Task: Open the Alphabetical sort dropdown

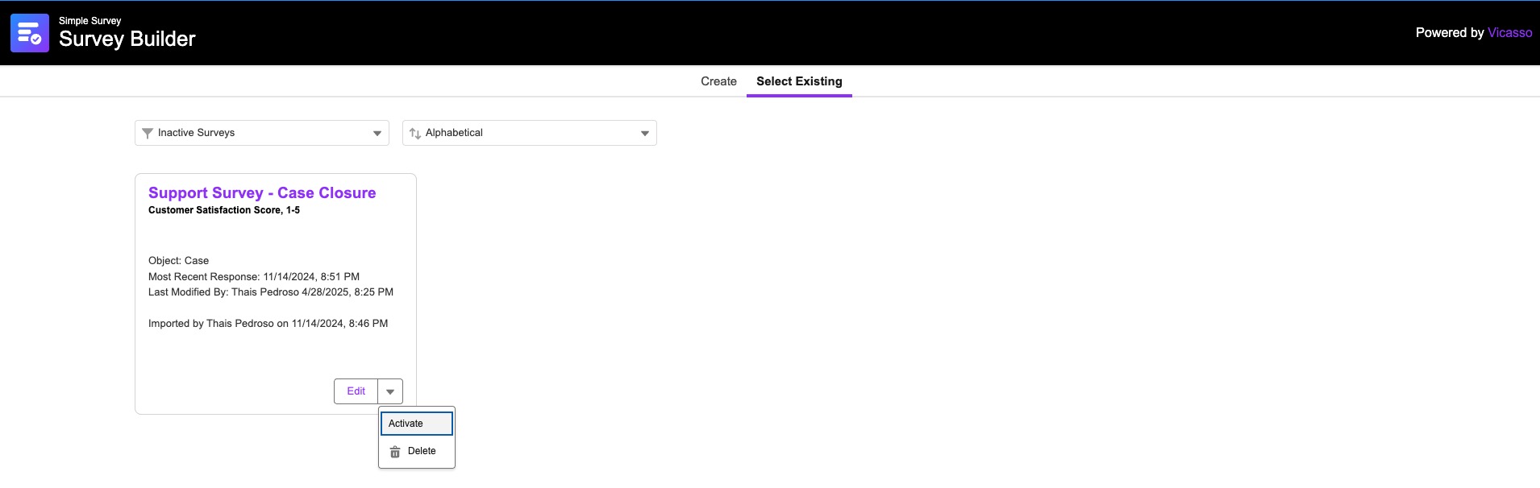Action: coord(530,133)
